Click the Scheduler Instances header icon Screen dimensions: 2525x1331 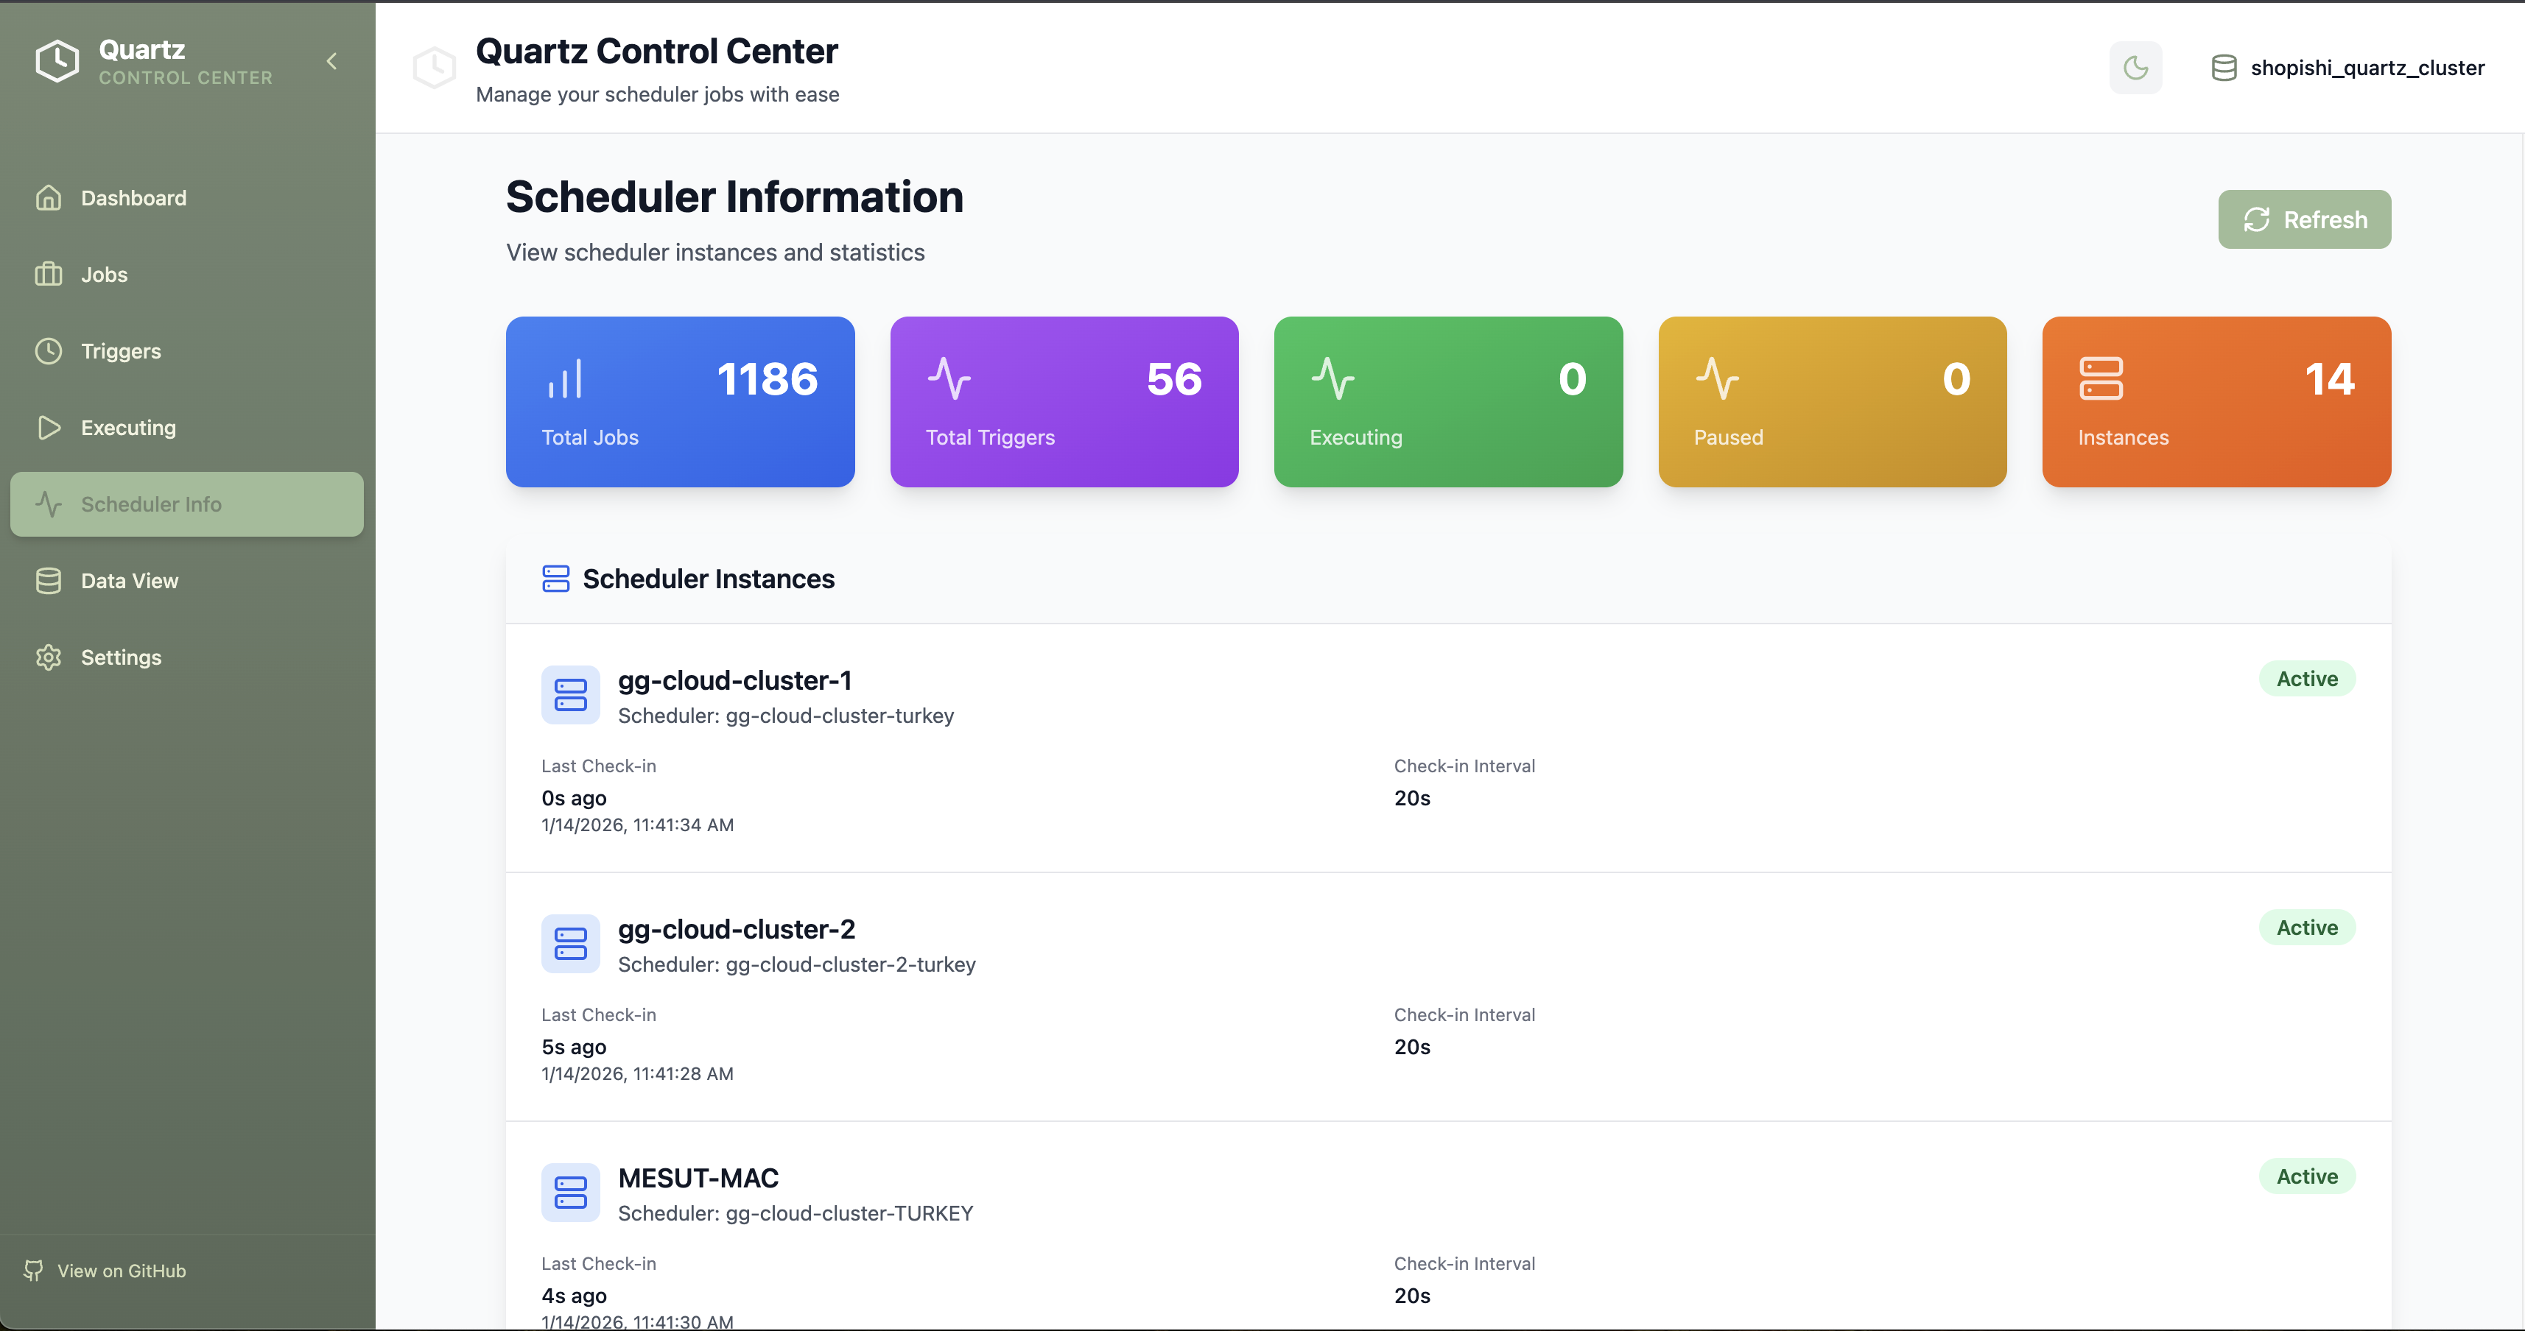(x=557, y=578)
